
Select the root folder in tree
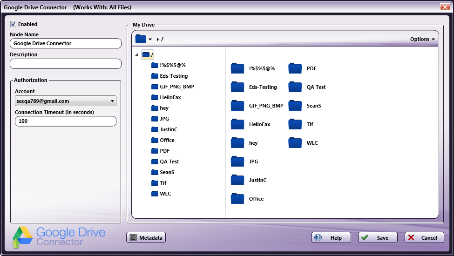pos(148,54)
